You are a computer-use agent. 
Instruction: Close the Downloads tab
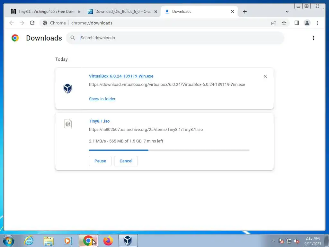tap(233, 12)
